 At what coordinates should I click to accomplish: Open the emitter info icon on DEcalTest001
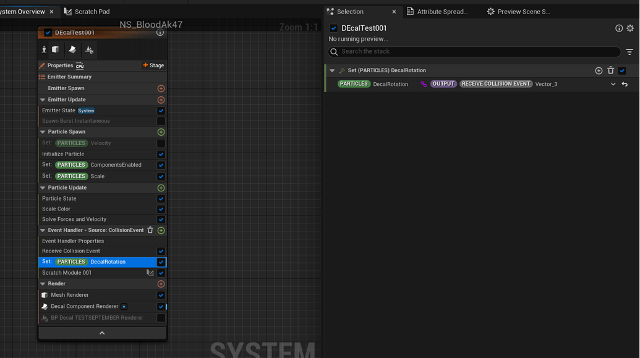160,33
